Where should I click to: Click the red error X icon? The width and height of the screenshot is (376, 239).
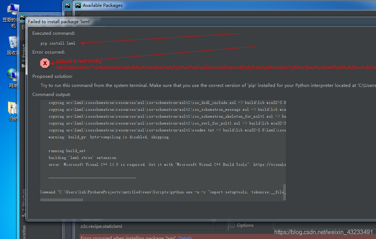click(x=45, y=63)
